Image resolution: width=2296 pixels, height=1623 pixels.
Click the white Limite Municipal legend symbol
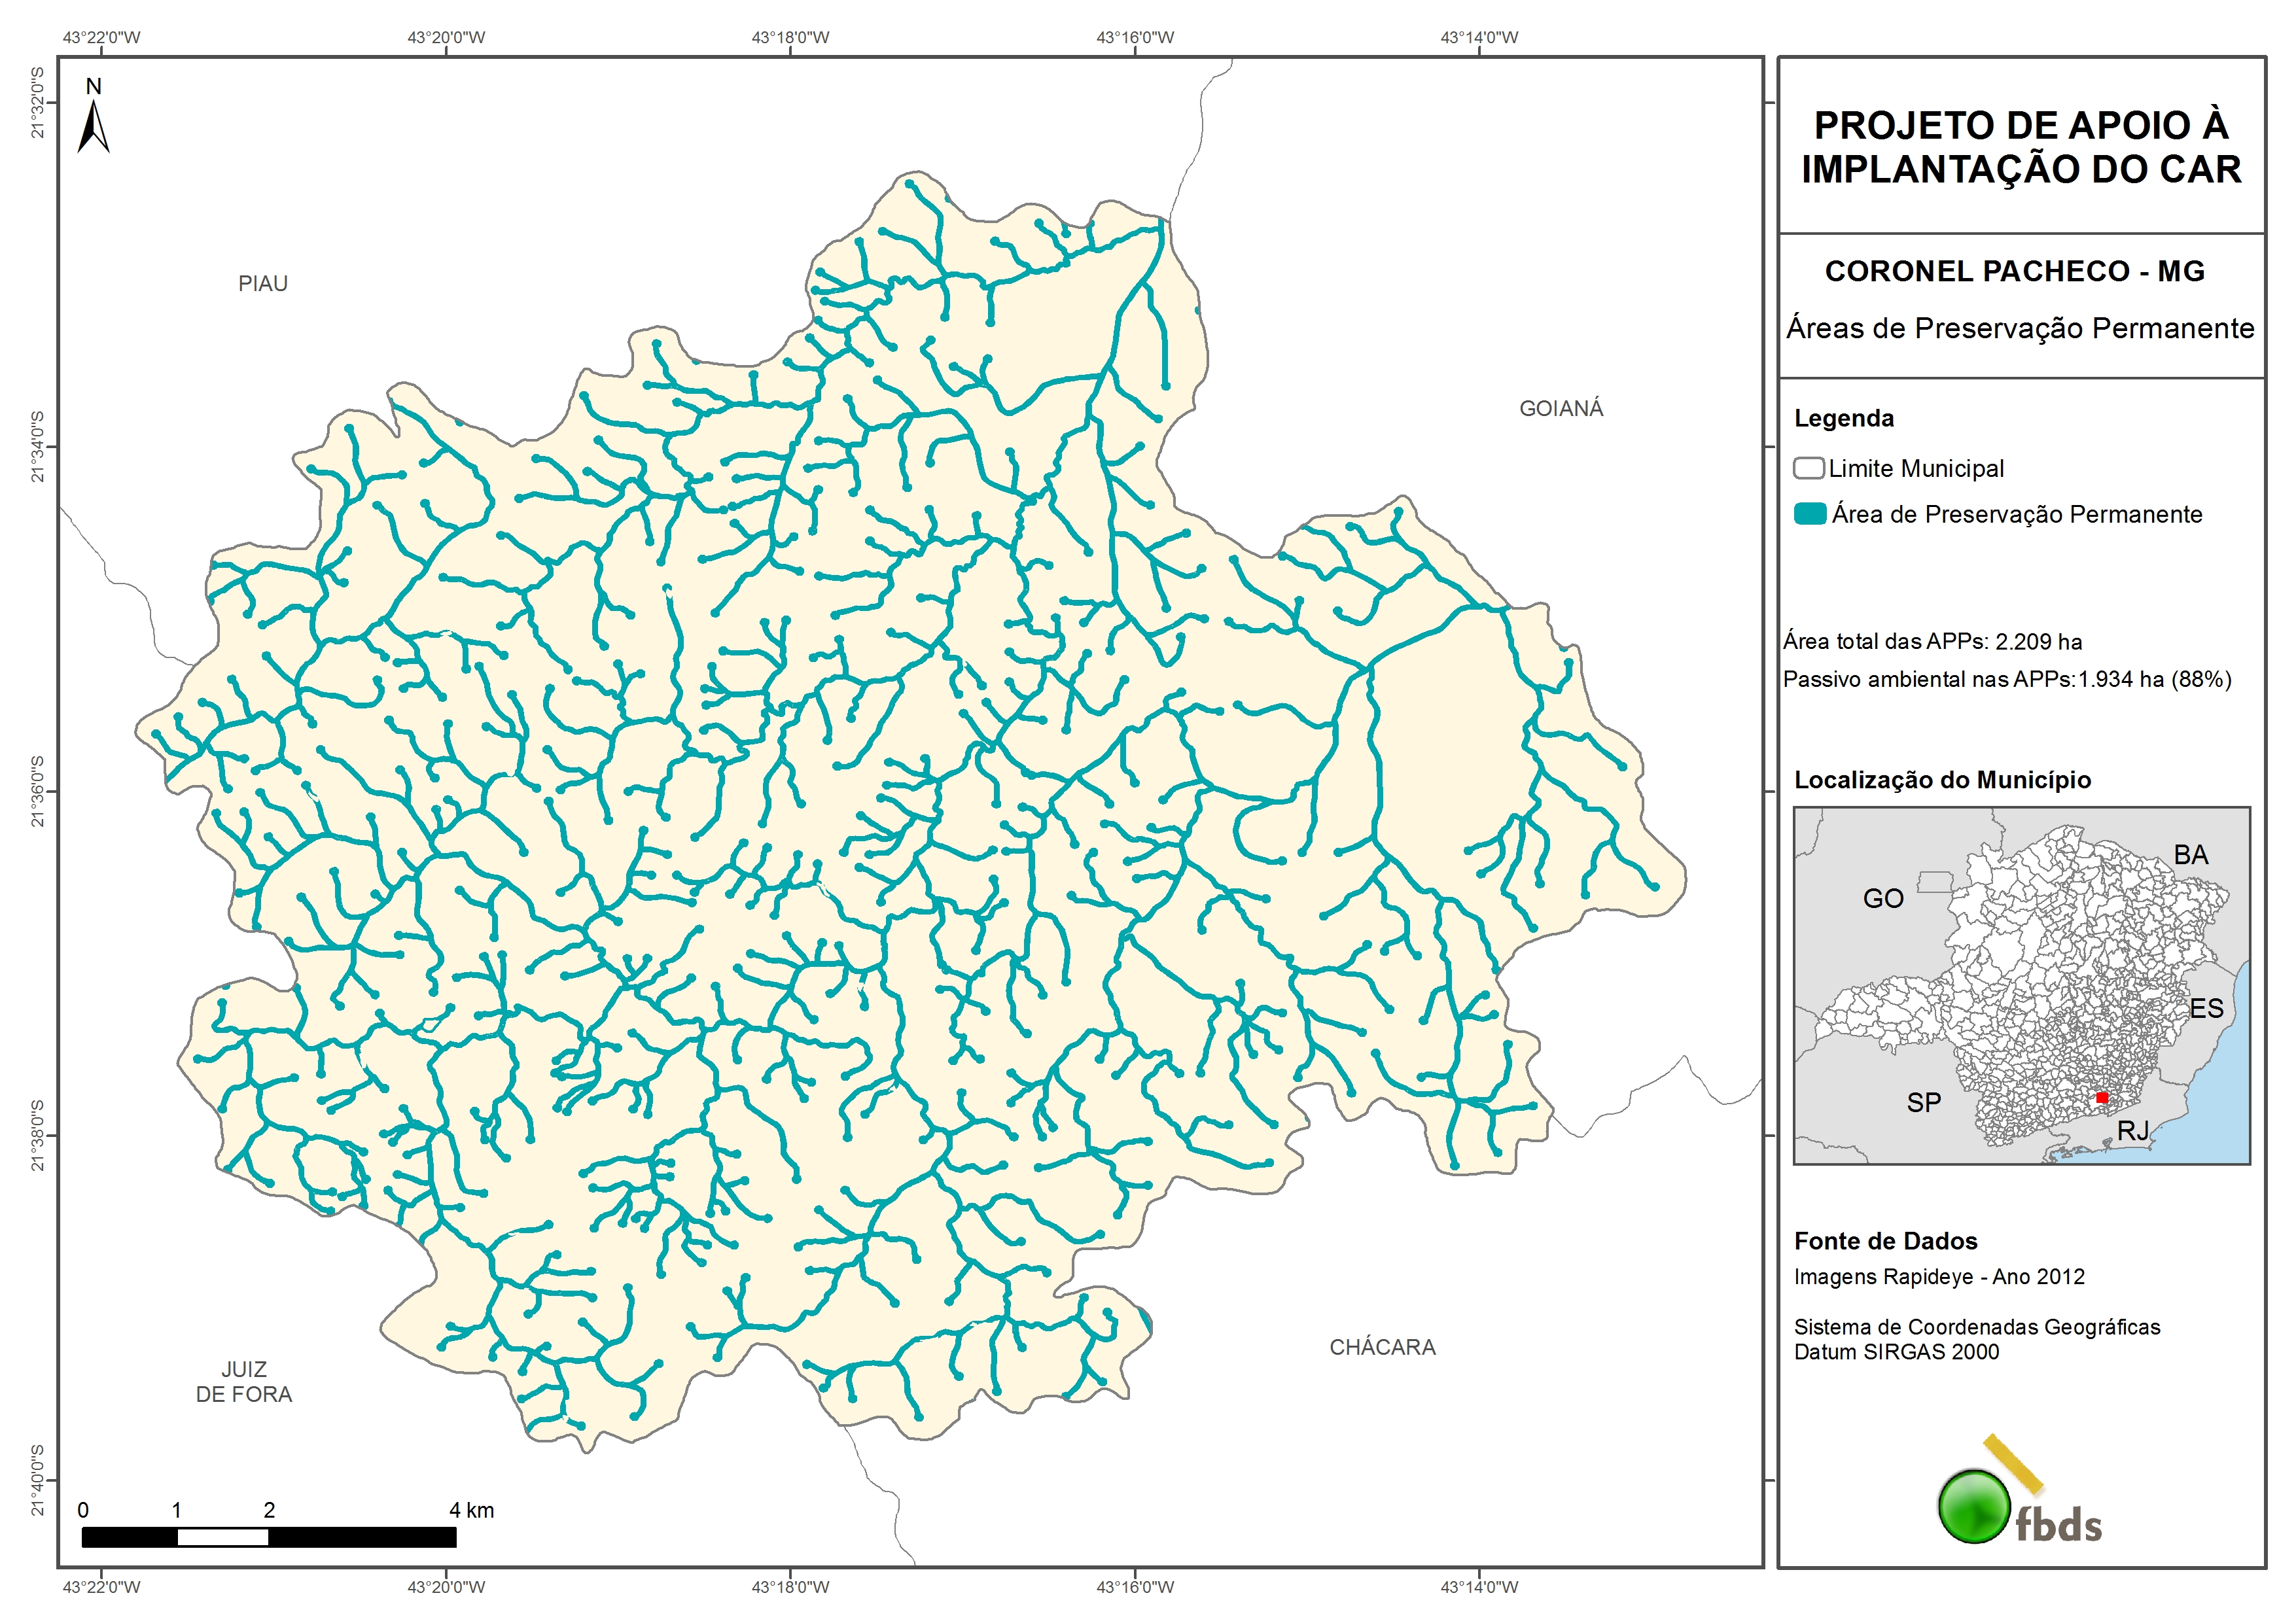click(x=1808, y=468)
